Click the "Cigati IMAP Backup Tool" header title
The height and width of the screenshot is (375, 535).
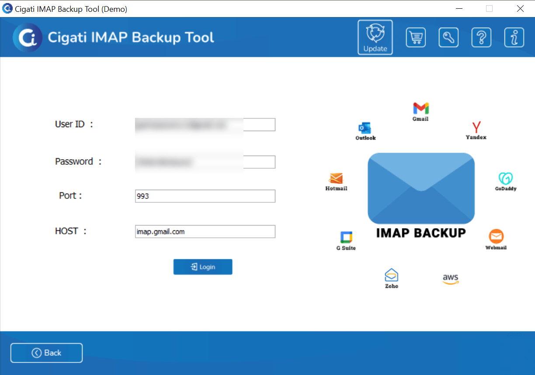tap(131, 38)
